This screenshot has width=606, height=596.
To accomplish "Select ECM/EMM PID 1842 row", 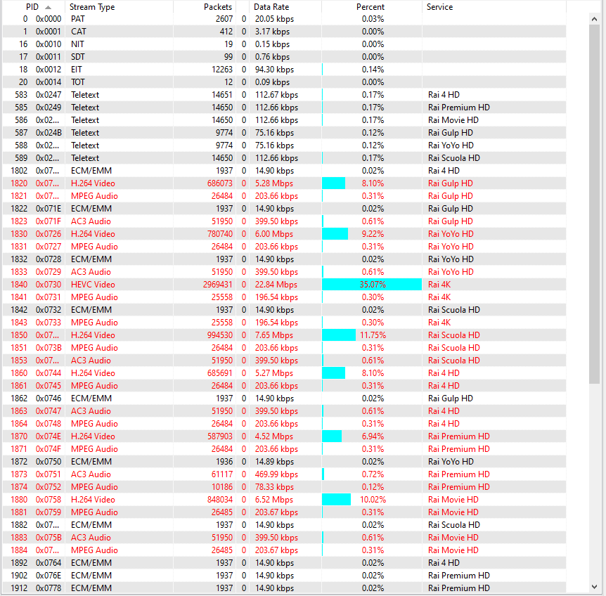I will (x=284, y=310).
